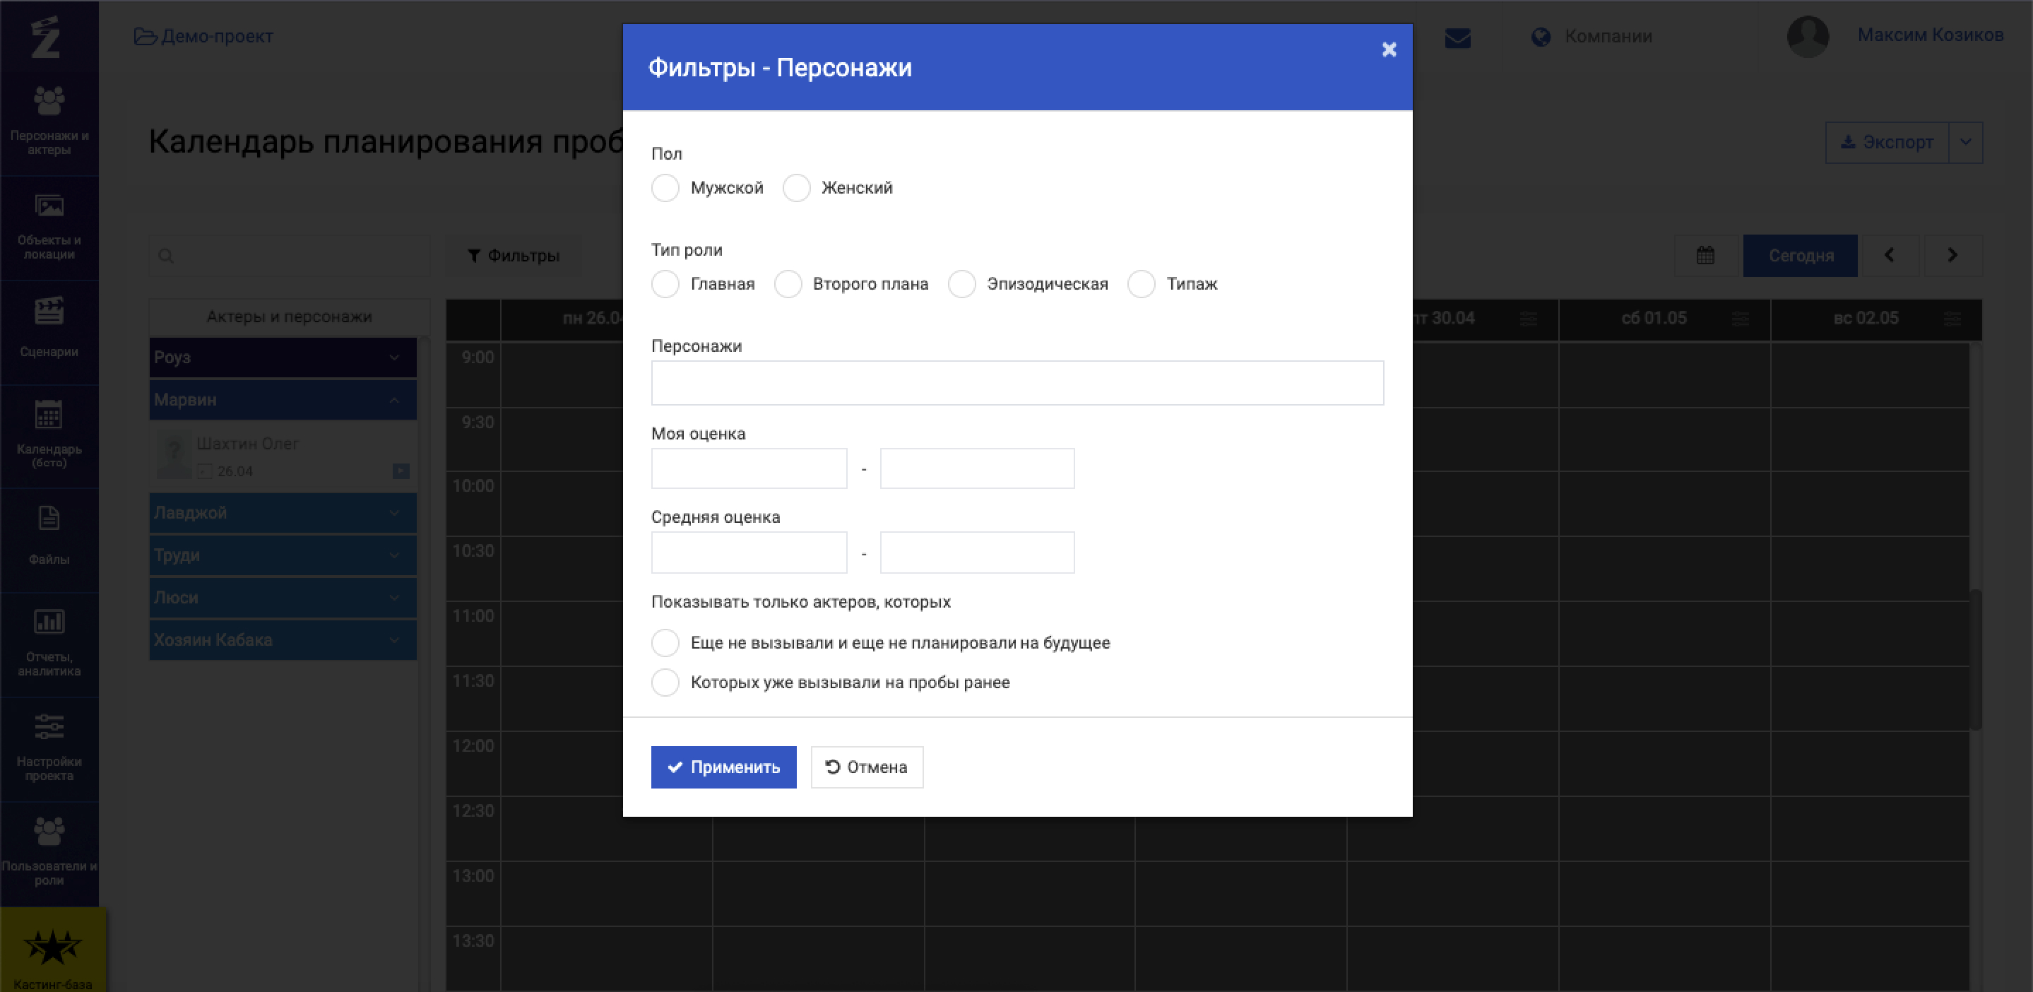Open Персонажи и актеры sidebar section
This screenshot has width=2033, height=992.
(x=49, y=122)
